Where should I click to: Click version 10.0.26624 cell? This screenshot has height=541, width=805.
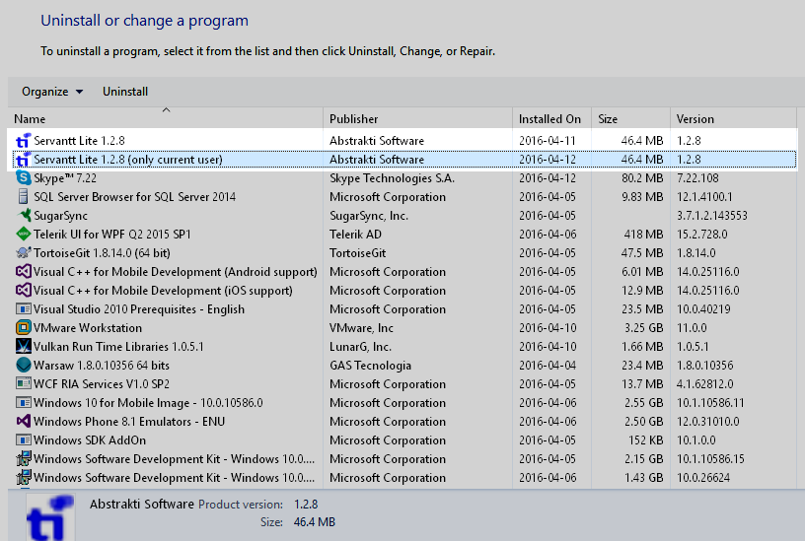703,477
